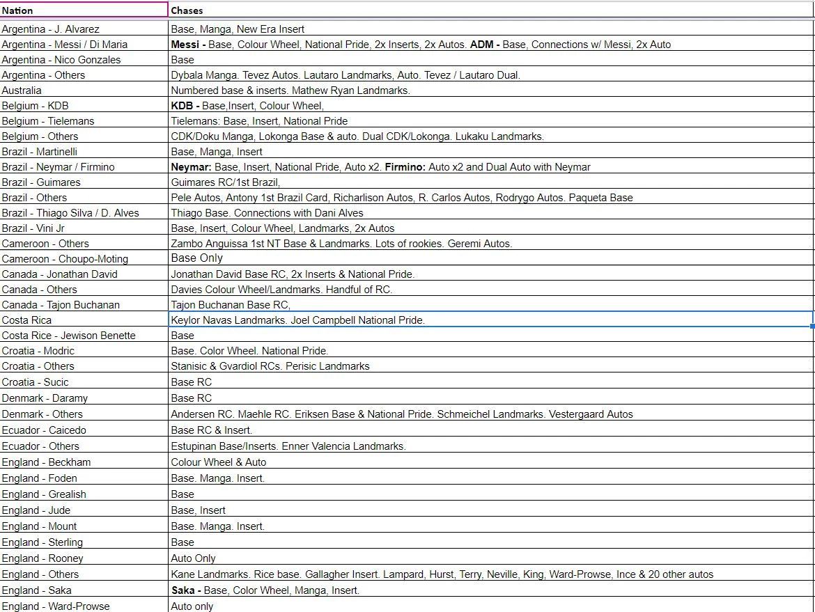815x612 pixels.
Task: Click the Brazil - Vini Jr cell
Action: pos(84,228)
